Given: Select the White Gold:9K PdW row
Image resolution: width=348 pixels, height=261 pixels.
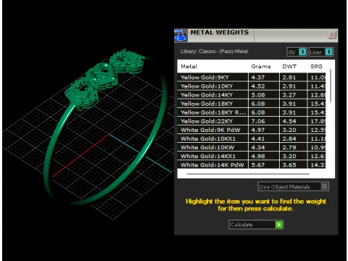Looking at the screenshot, I should tap(252, 130).
